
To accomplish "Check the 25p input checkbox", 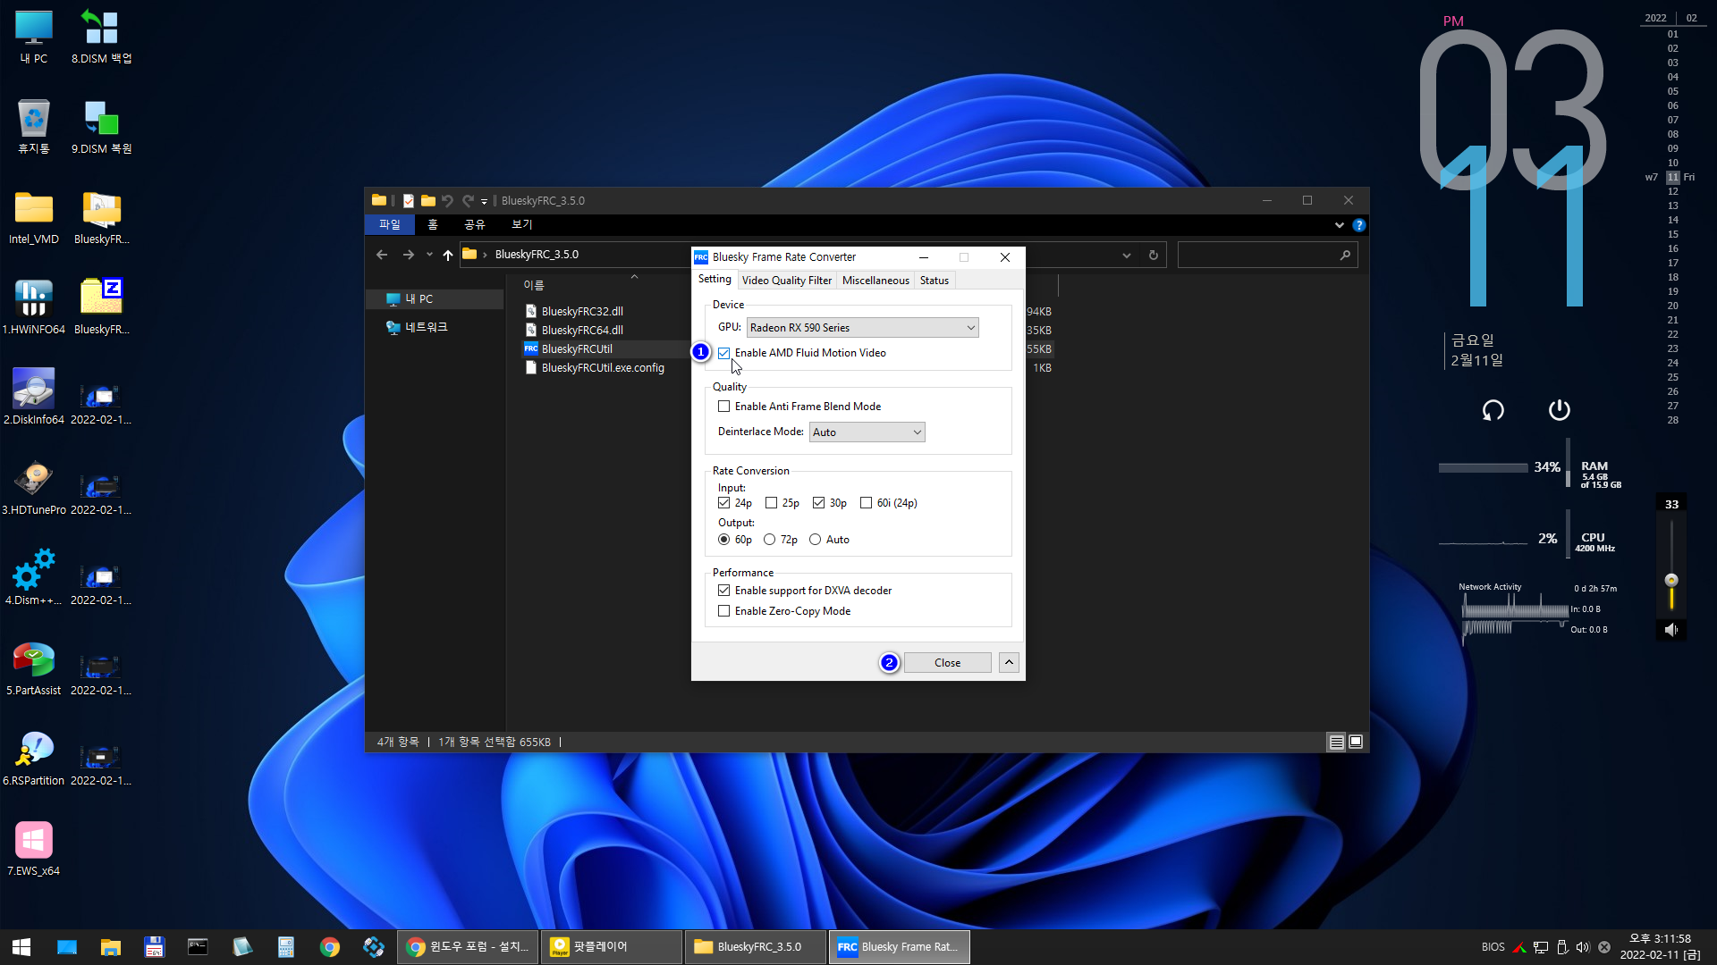I will pos(771,503).
